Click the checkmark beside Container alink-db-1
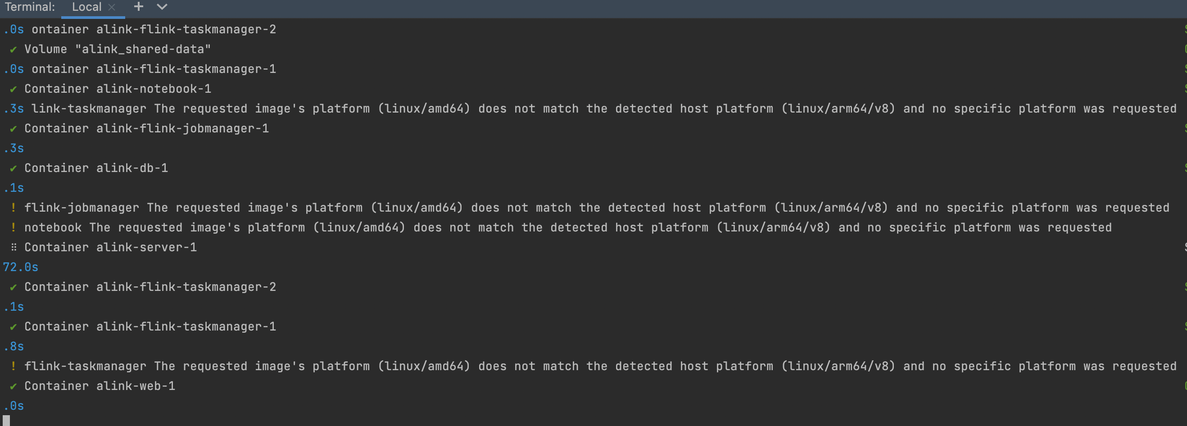This screenshot has height=426, width=1187. (14, 168)
